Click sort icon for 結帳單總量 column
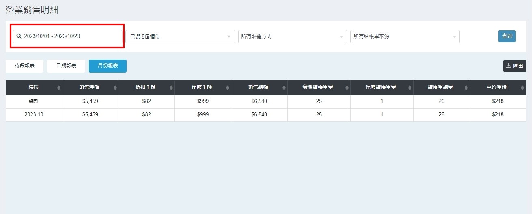The width and height of the screenshot is (532, 214). 467,88
